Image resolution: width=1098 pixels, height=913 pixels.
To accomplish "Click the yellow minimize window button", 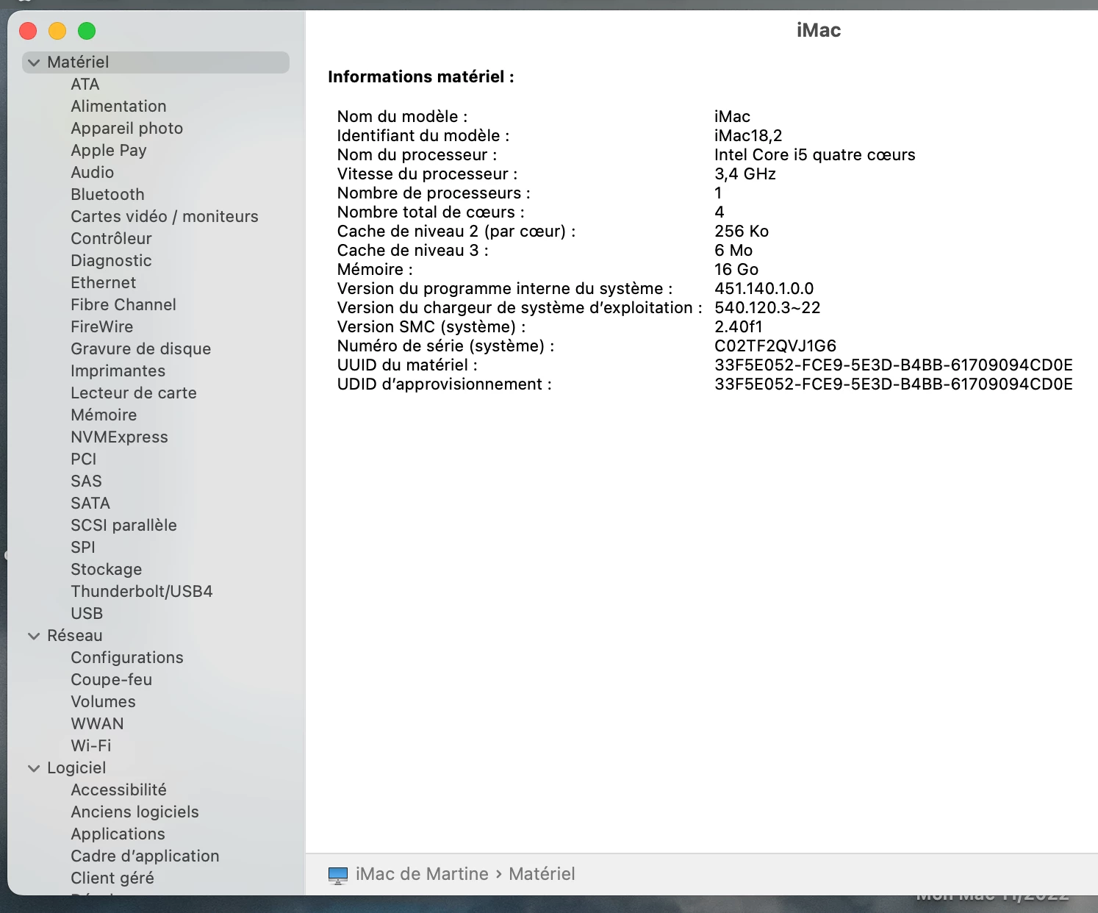I will coord(57,31).
